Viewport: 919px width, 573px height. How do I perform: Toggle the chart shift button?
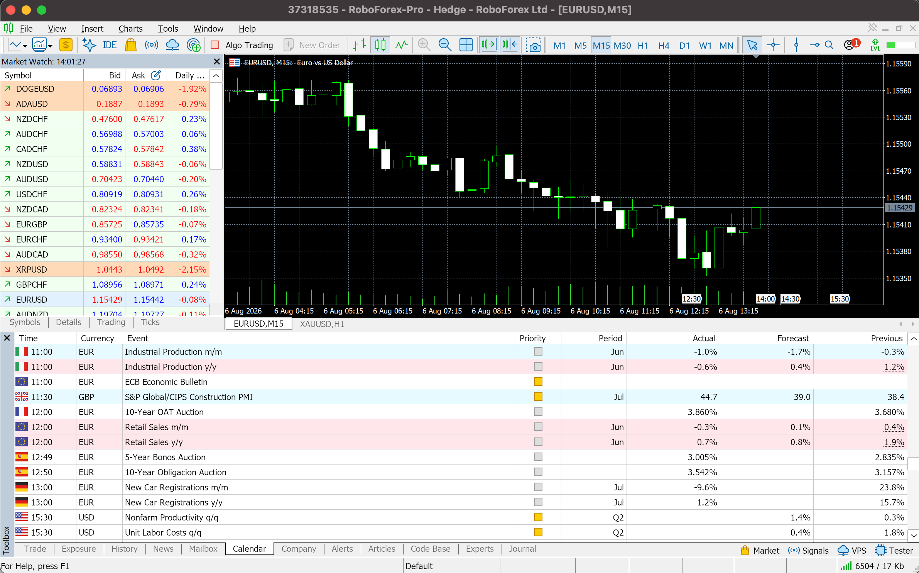510,45
